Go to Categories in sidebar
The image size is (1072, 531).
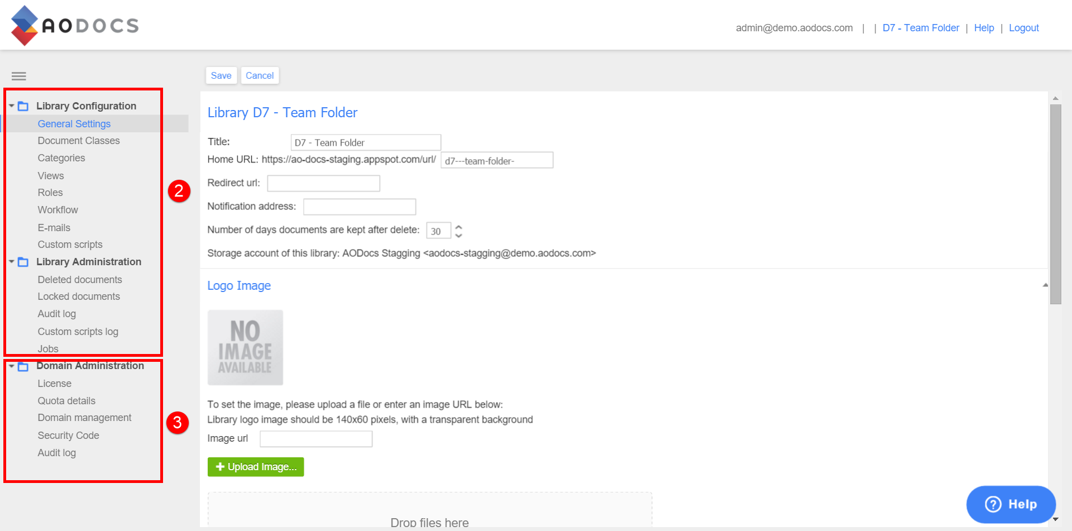[61, 158]
